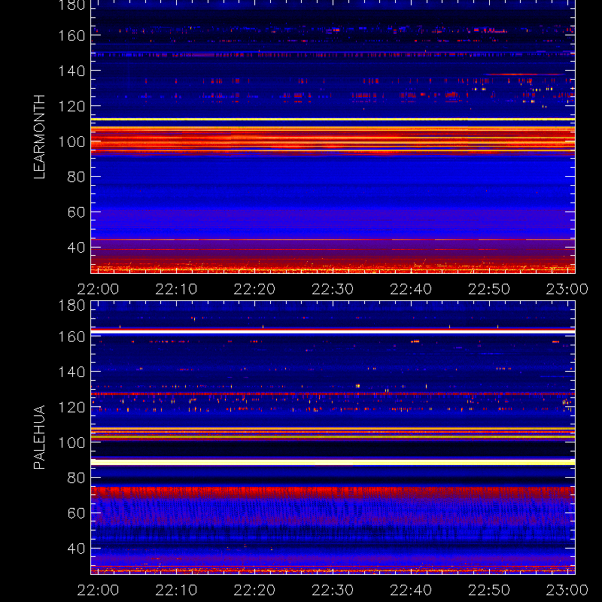Click 22:30 time label under Learmonth plot
The width and height of the screenshot is (602, 602).
point(333,289)
